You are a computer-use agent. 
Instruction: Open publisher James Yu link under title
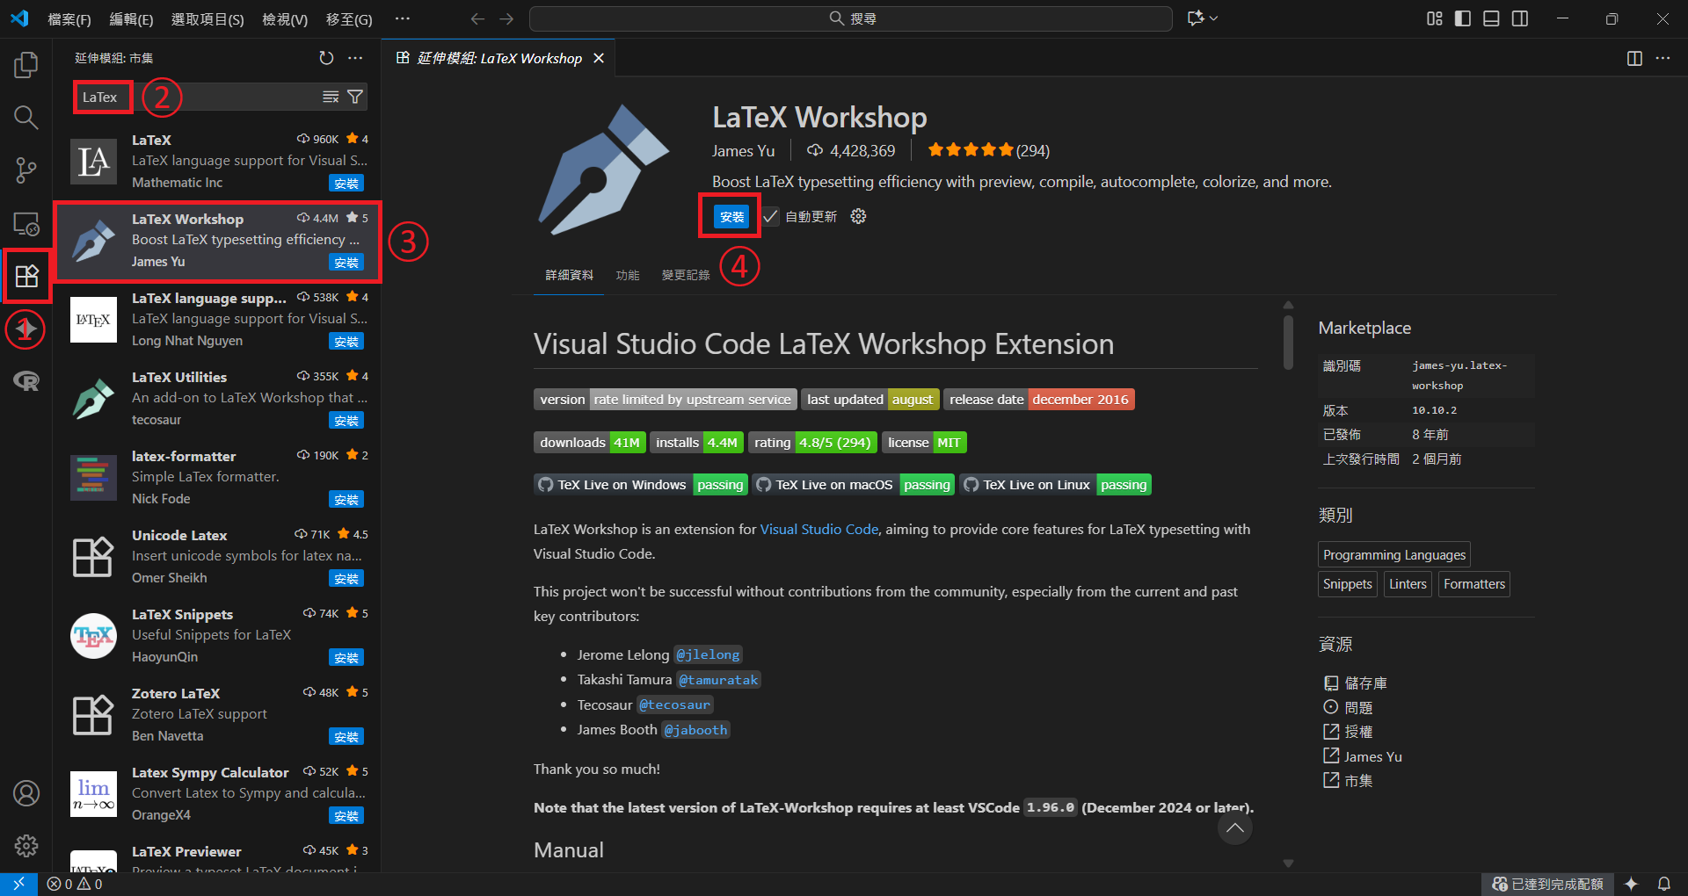pyautogui.click(x=743, y=151)
